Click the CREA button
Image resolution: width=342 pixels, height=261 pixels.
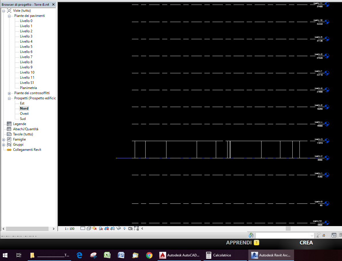tap(306, 243)
